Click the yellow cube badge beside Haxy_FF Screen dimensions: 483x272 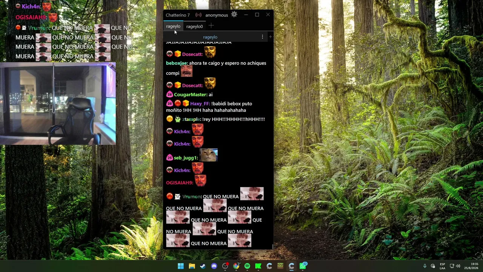click(x=186, y=104)
